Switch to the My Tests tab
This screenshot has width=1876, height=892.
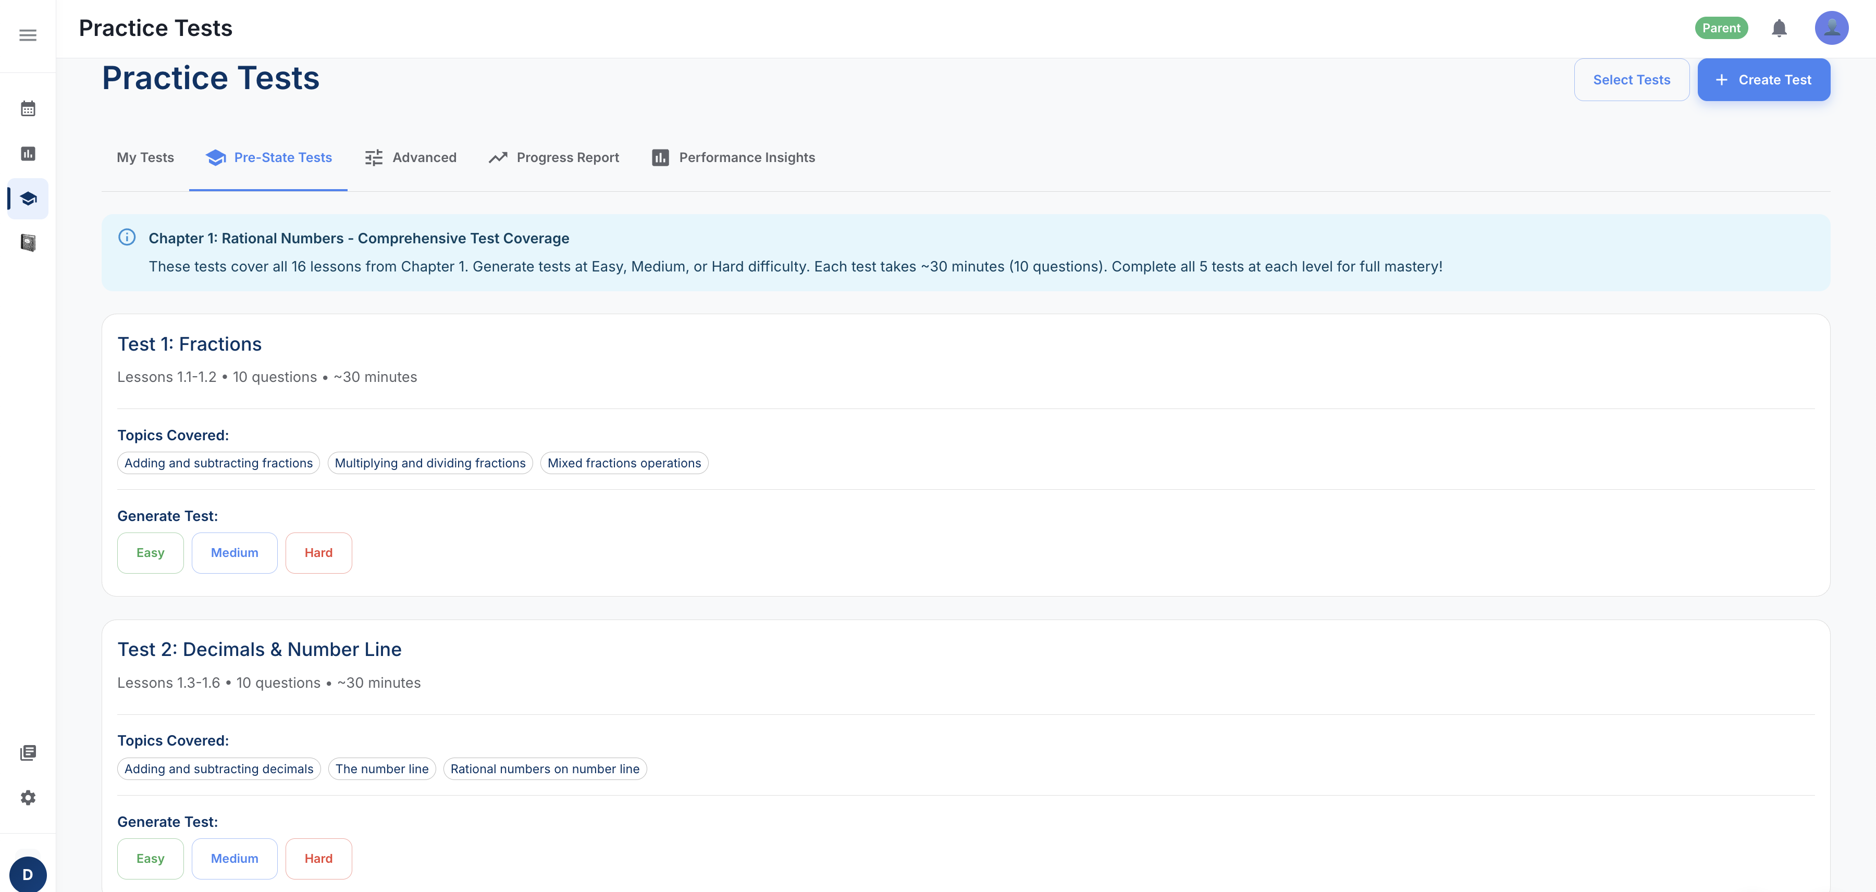(145, 157)
